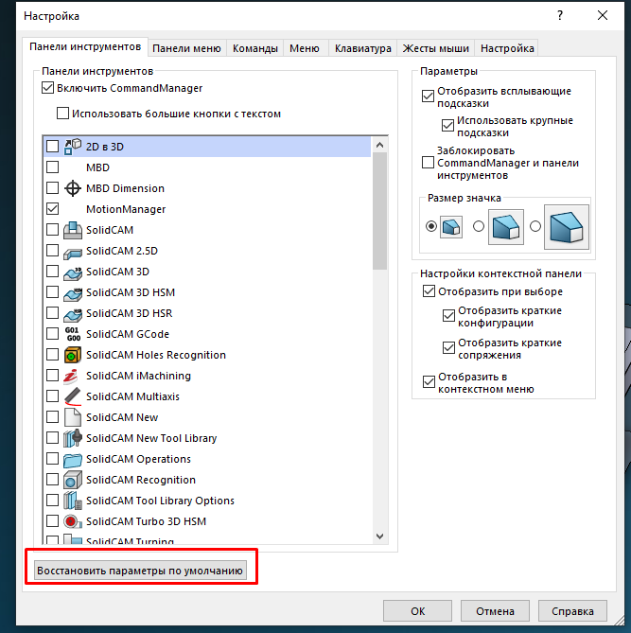Click the SolidCAM 3D HSM icon
Viewport: 631px width, 633px height.
pos(73,293)
